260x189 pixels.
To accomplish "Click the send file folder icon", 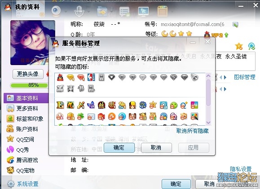I will 102,11.
